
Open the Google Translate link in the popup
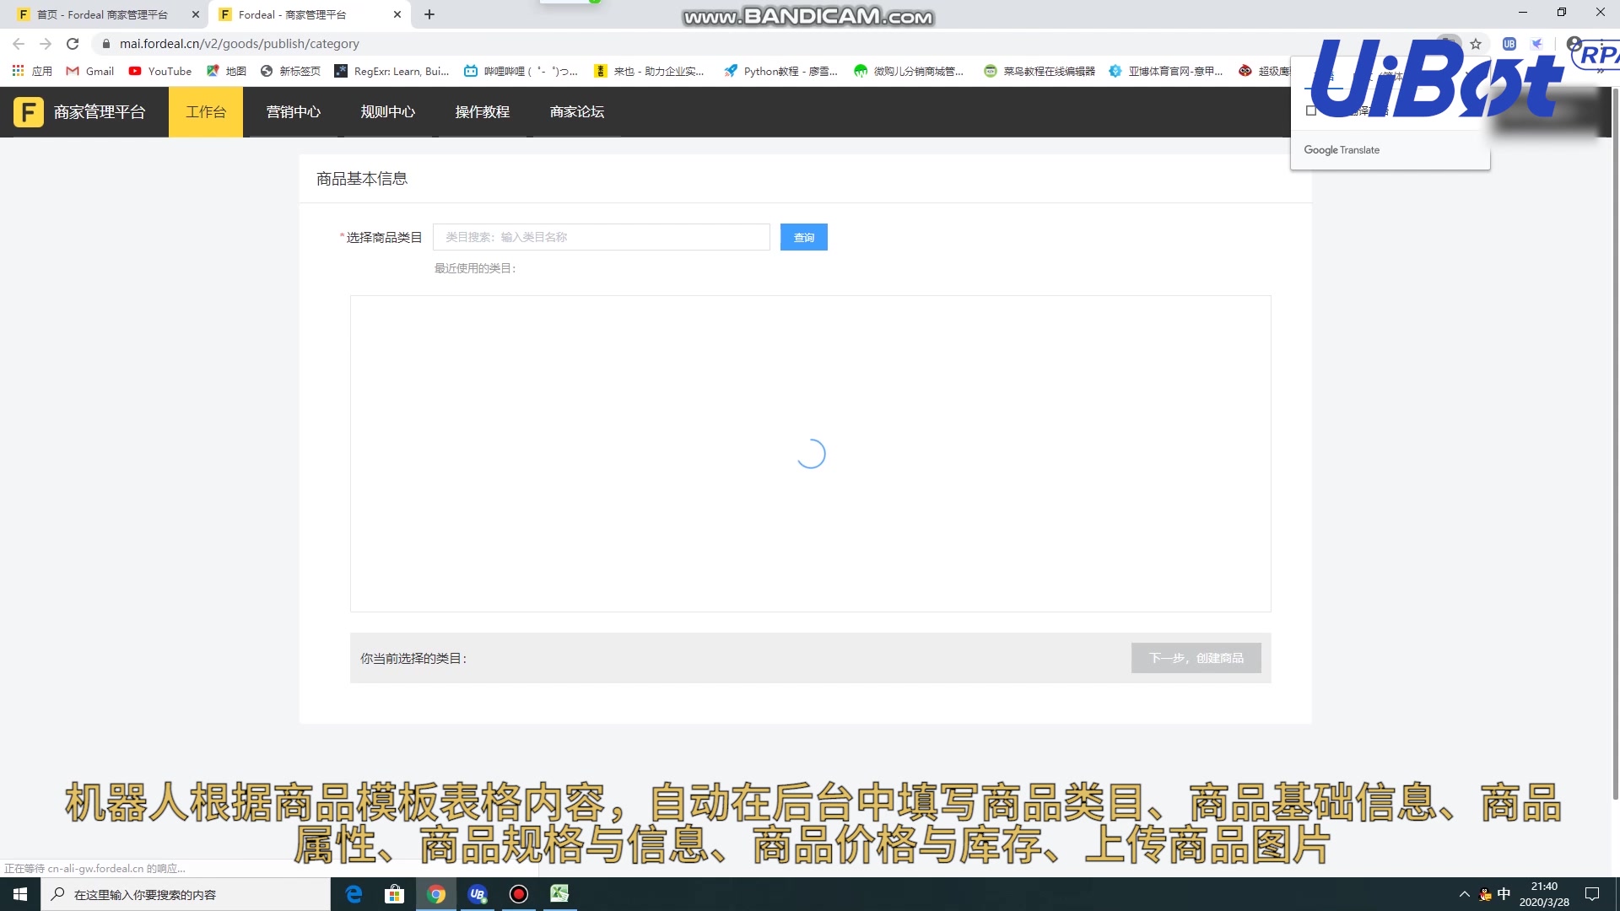(x=1342, y=149)
